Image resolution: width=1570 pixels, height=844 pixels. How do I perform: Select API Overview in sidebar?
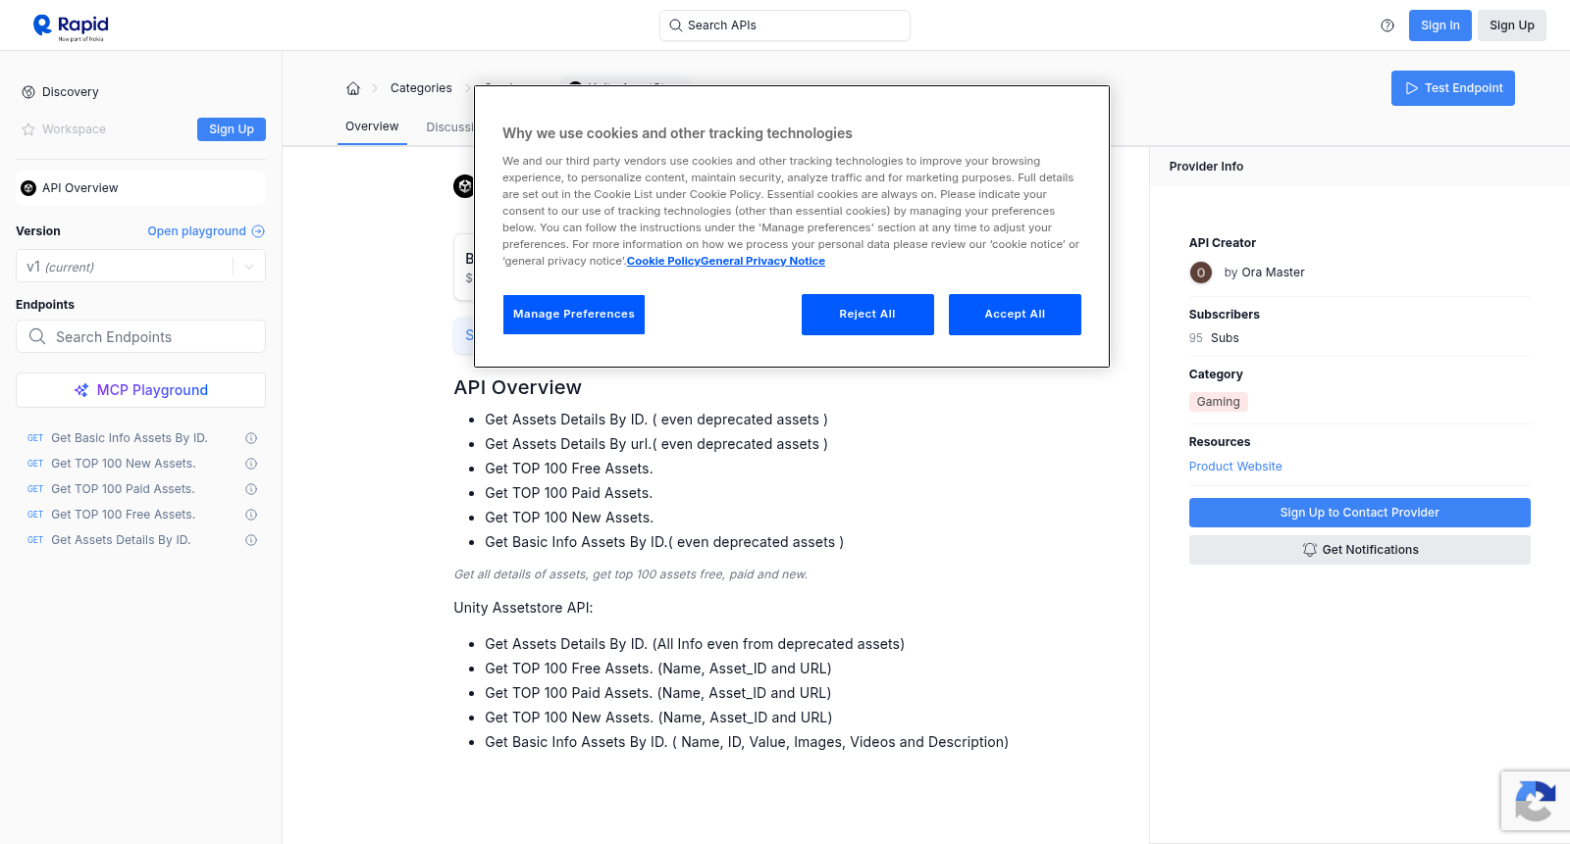[140, 188]
